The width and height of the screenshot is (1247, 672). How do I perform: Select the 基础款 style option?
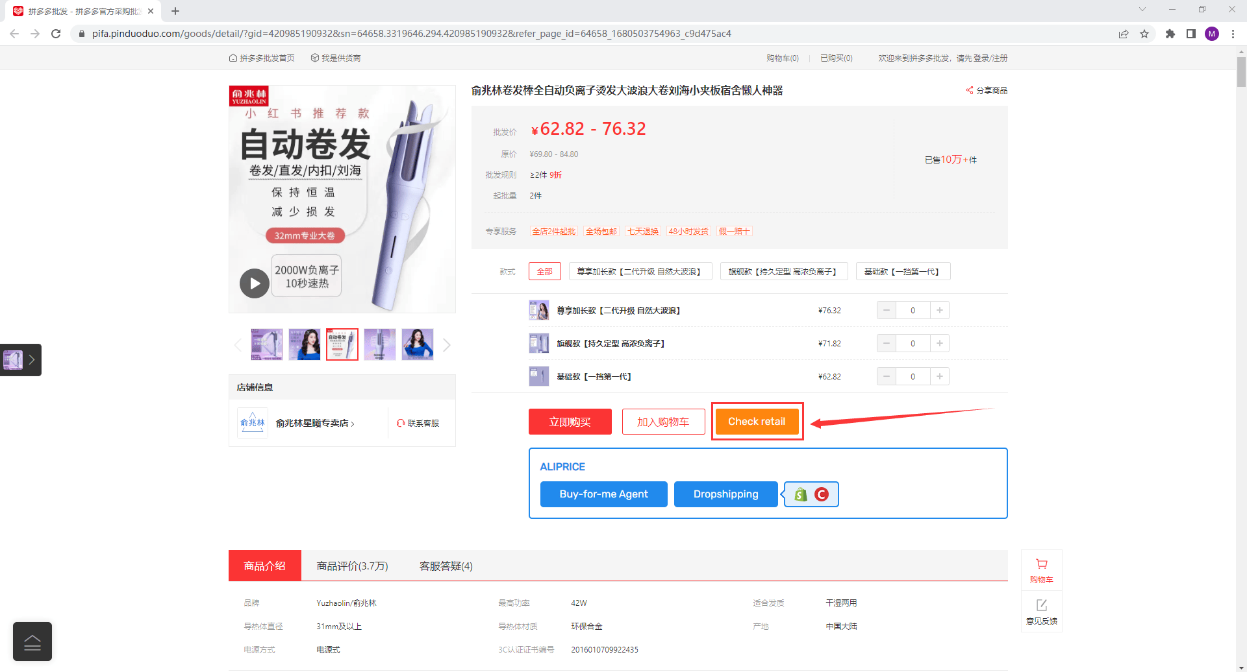click(903, 271)
